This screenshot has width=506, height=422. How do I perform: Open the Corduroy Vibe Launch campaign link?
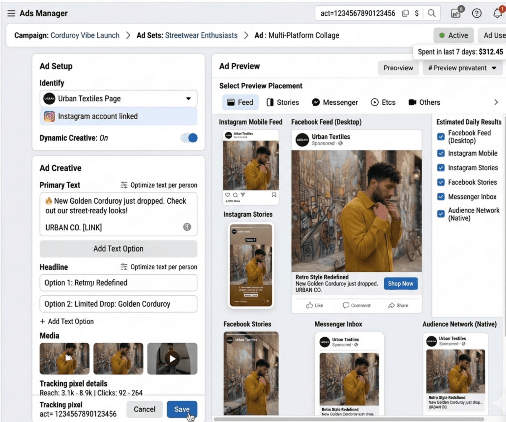coord(85,35)
